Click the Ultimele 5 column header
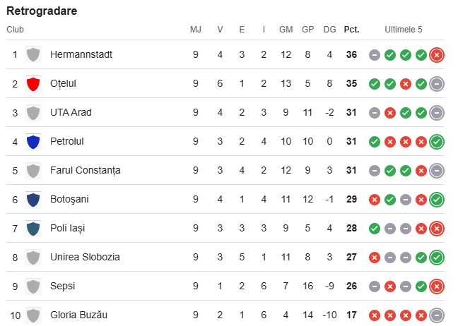This screenshot has width=458, height=326. click(x=404, y=30)
